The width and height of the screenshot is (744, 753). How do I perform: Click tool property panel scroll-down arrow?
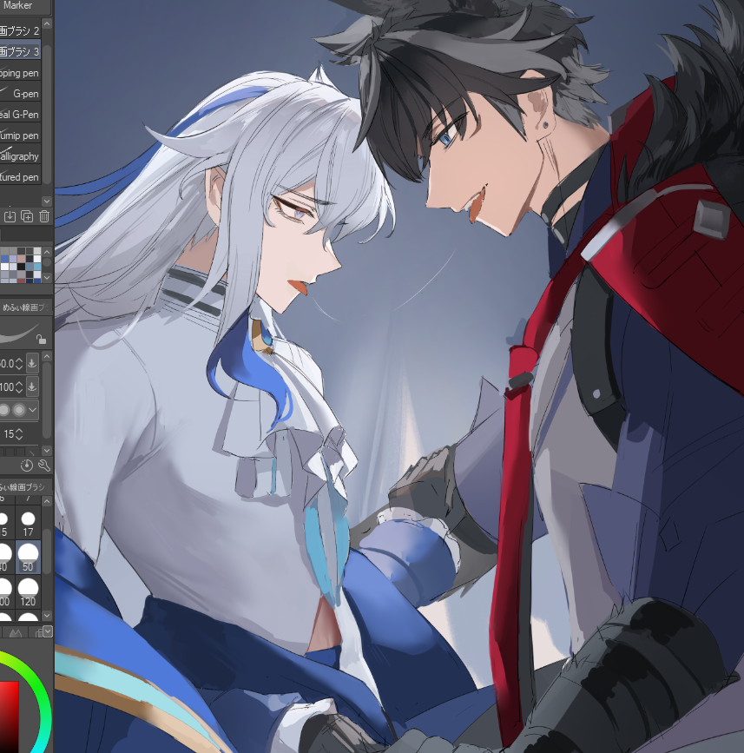coord(47,450)
